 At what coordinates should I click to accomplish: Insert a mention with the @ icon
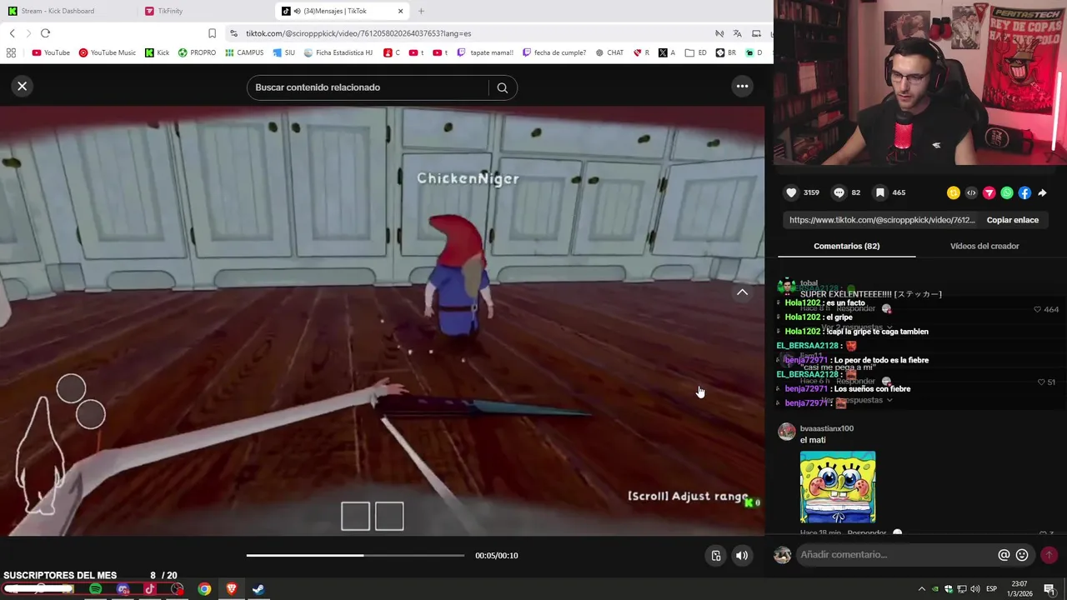tap(1004, 555)
